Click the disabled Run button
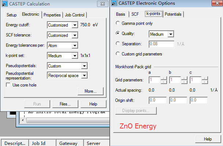This screenshot has height=146, width=223. click(37, 104)
